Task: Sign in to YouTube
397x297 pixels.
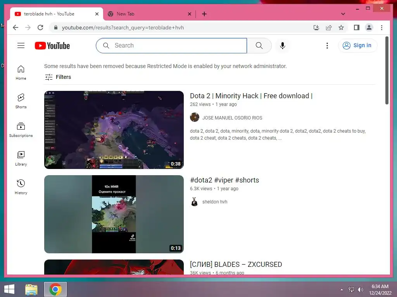Action: pos(357,46)
